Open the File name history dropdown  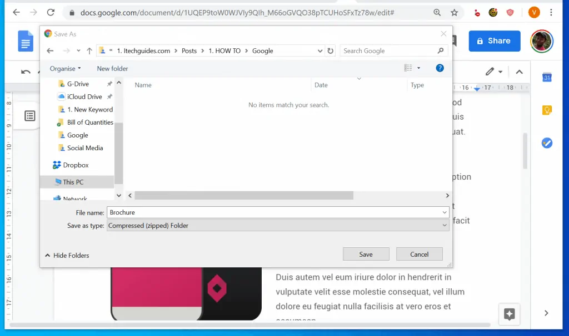[445, 212]
